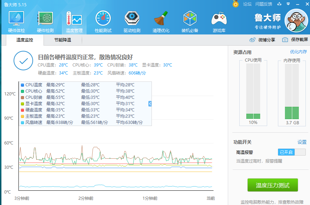310x205 pixels.
Task: Open 驱动检测 driver detection
Action: tap(132, 22)
